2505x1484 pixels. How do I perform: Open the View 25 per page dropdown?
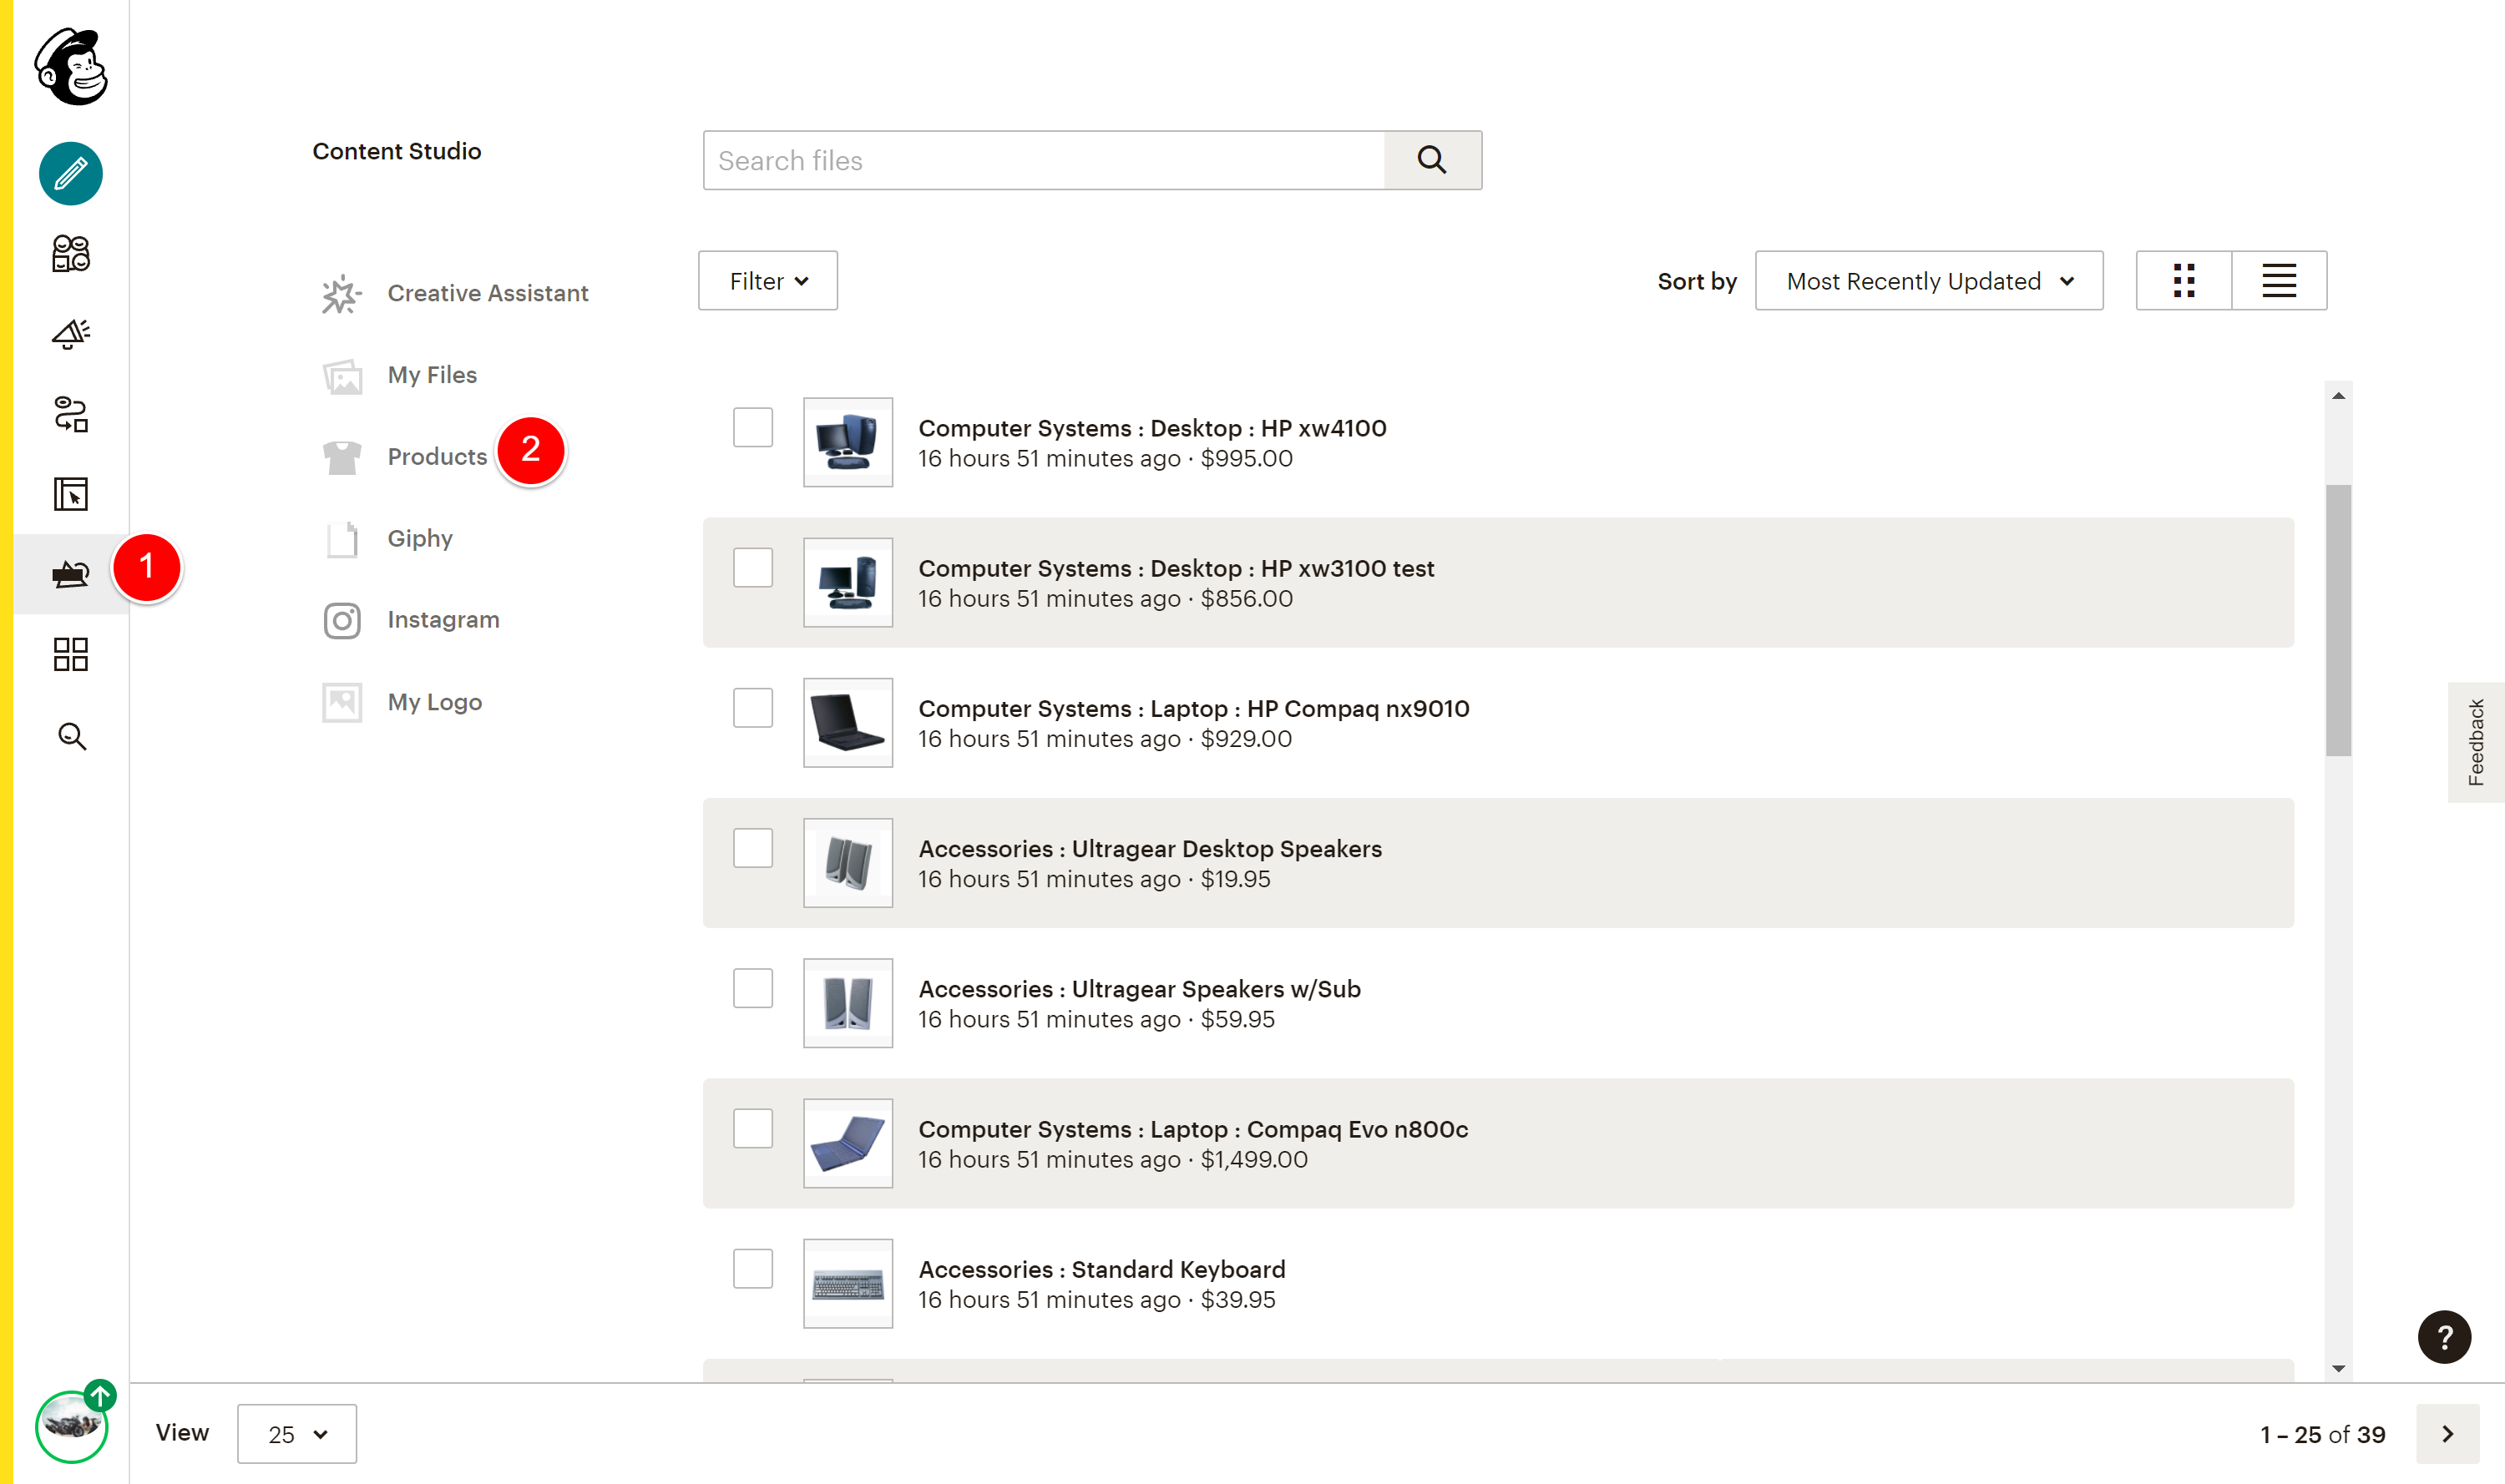click(x=297, y=1434)
